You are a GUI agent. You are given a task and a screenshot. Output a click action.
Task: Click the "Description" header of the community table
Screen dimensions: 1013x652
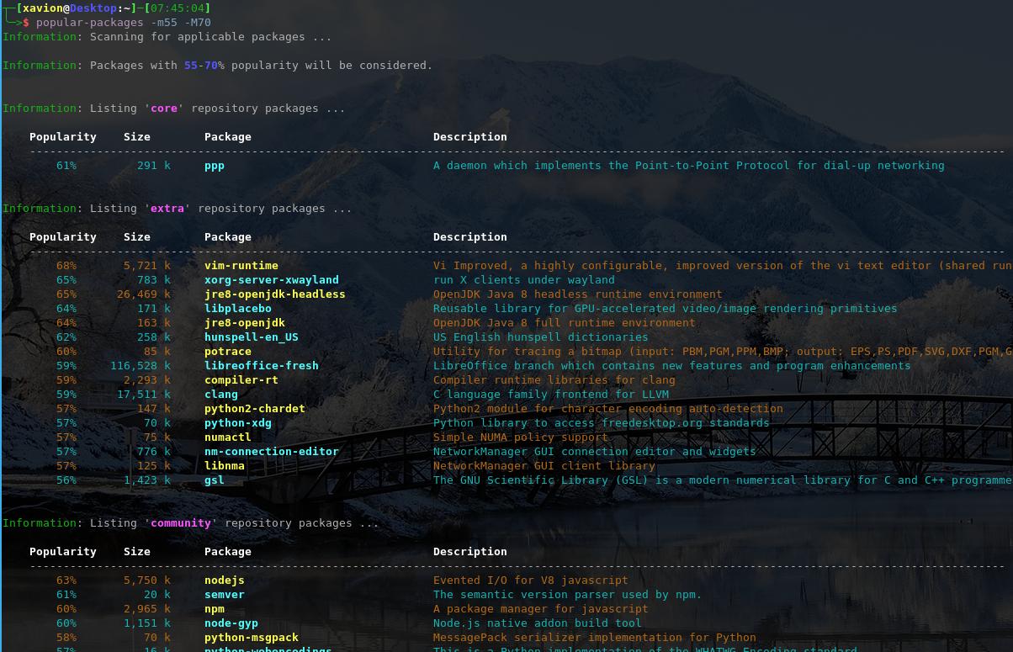470,552
